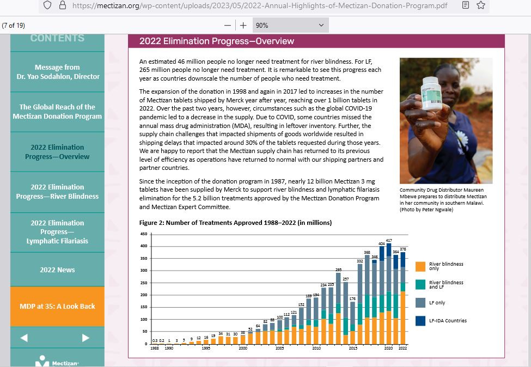Click the bar labeled 176 in chart
531x367 pixels.
352,323
